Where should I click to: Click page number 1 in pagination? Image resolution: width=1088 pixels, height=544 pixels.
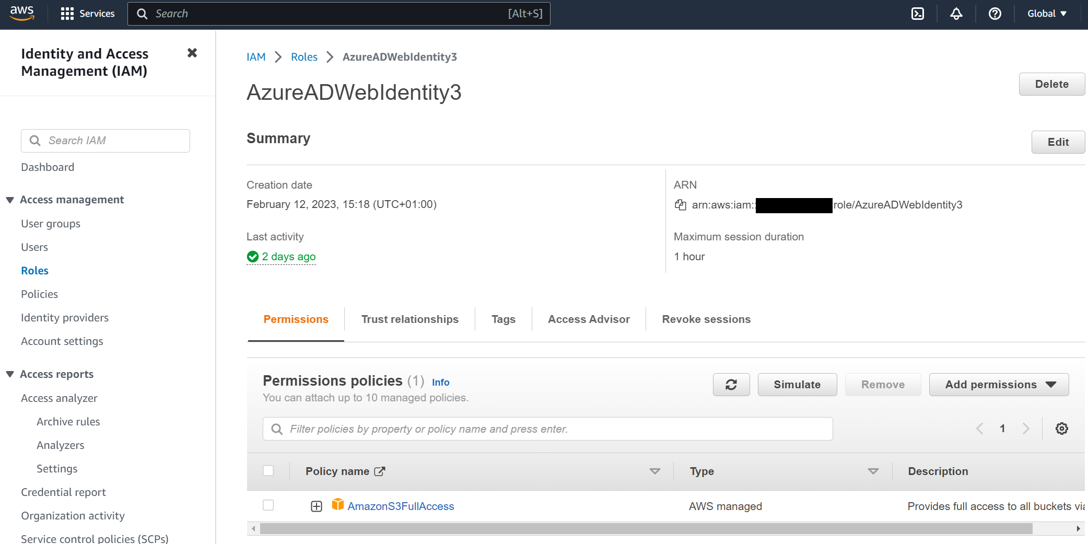(1002, 429)
